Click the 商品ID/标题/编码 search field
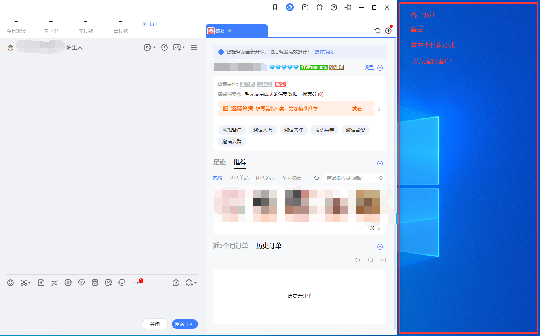Screen dimensions: 540x336 coord(351,178)
